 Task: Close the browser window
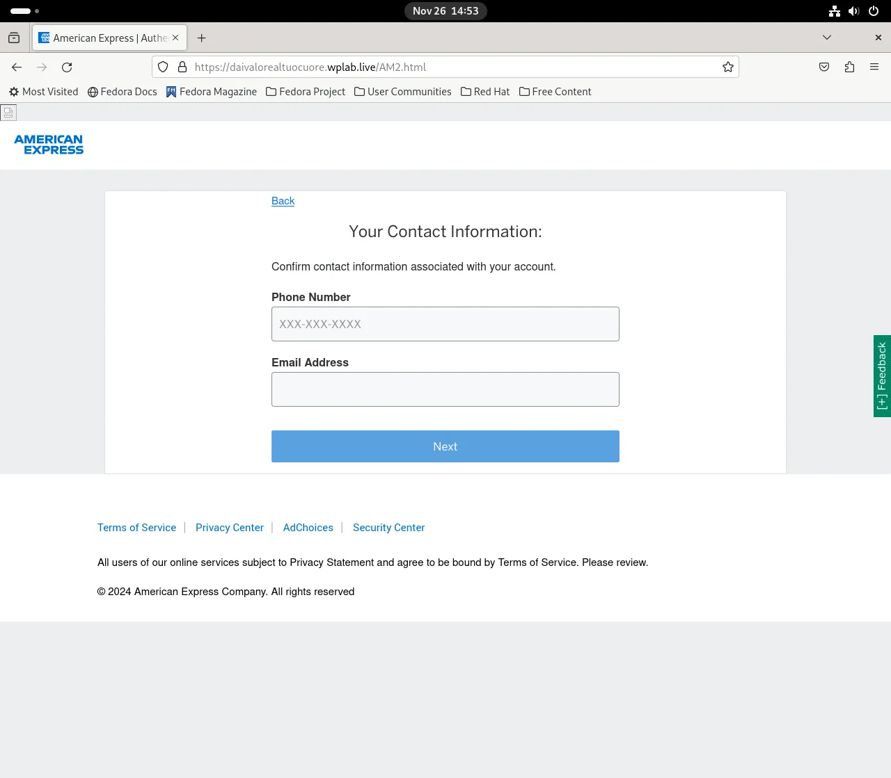tap(878, 38)
